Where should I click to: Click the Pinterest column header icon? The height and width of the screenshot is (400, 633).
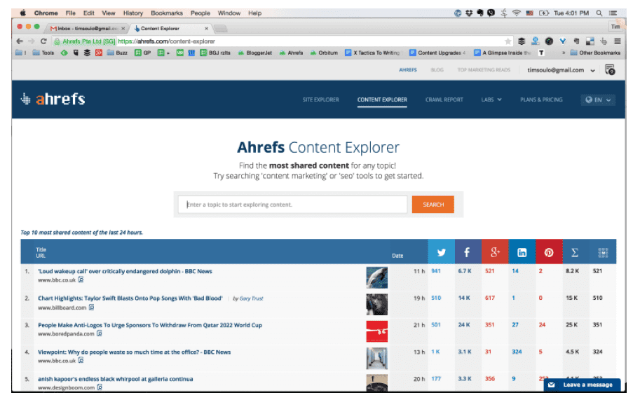click(549, 252)
